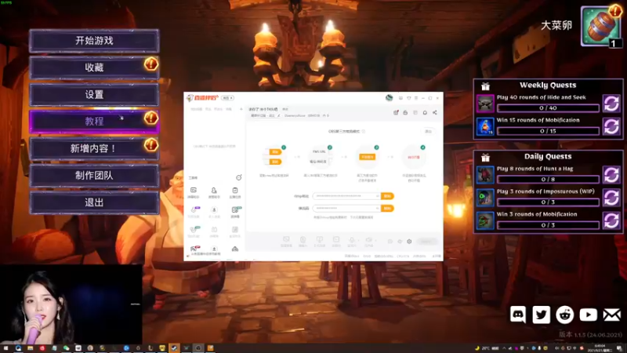
Task: Click the bell notification icon in streaming app
Action: (x=425, y=113)
